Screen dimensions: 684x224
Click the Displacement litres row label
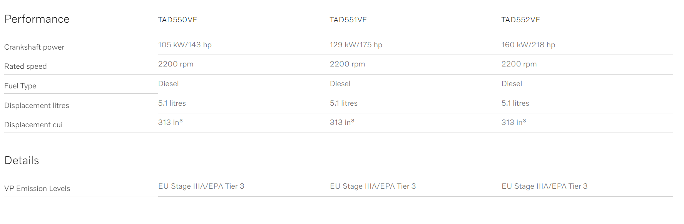(37, 106)
